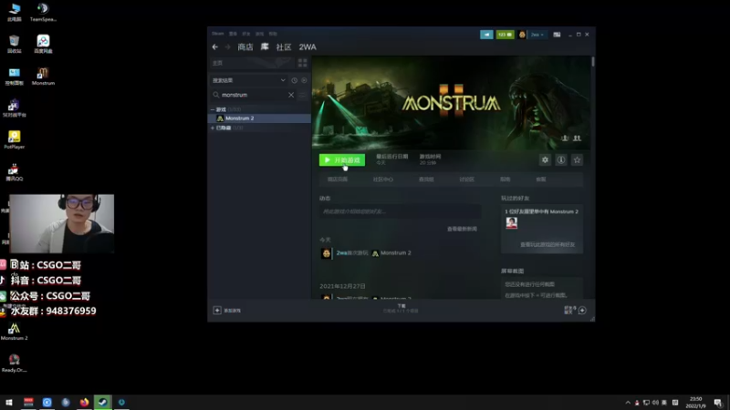The width and height of the screenshot is (730, 410).
Task: Click the Steam taskbar icon
Action: tap(103, 403)
